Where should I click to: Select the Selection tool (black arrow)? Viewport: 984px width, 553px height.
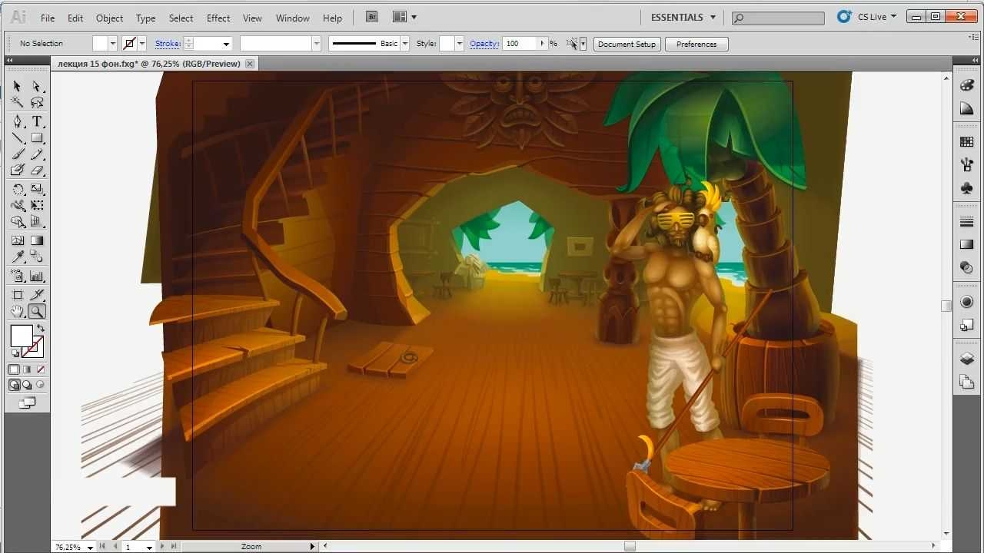tap(18, 86)
